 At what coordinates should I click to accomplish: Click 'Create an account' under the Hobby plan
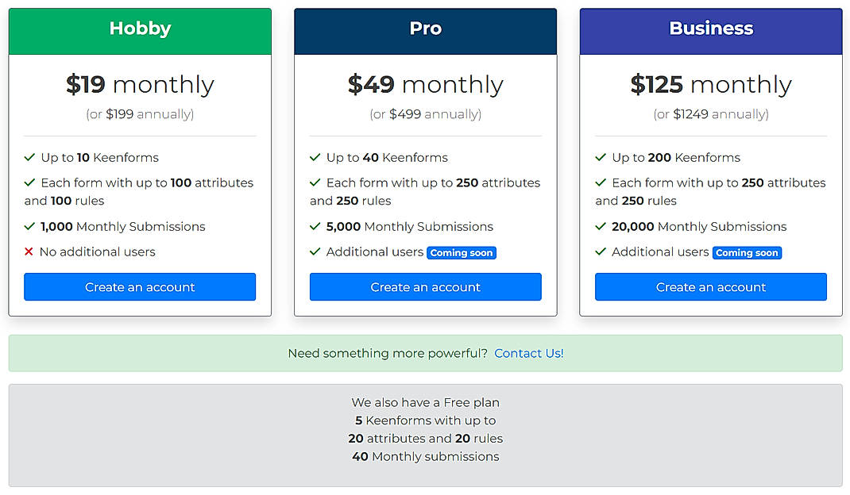pos(139,286)
